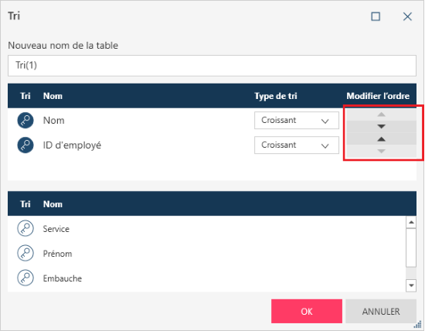Move the Nom sort row down
The image size is (425, 331).
pos(382,126)
